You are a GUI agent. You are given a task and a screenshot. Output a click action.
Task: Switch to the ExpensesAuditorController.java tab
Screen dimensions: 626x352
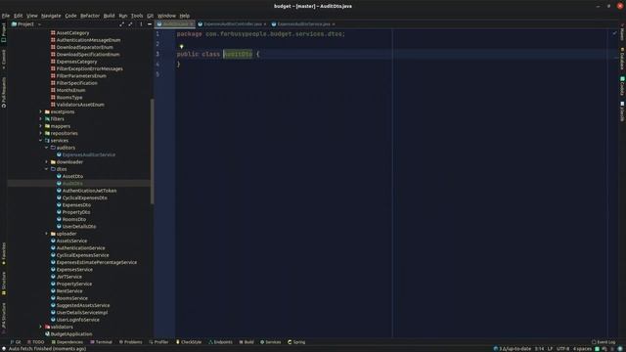point(233,24)
